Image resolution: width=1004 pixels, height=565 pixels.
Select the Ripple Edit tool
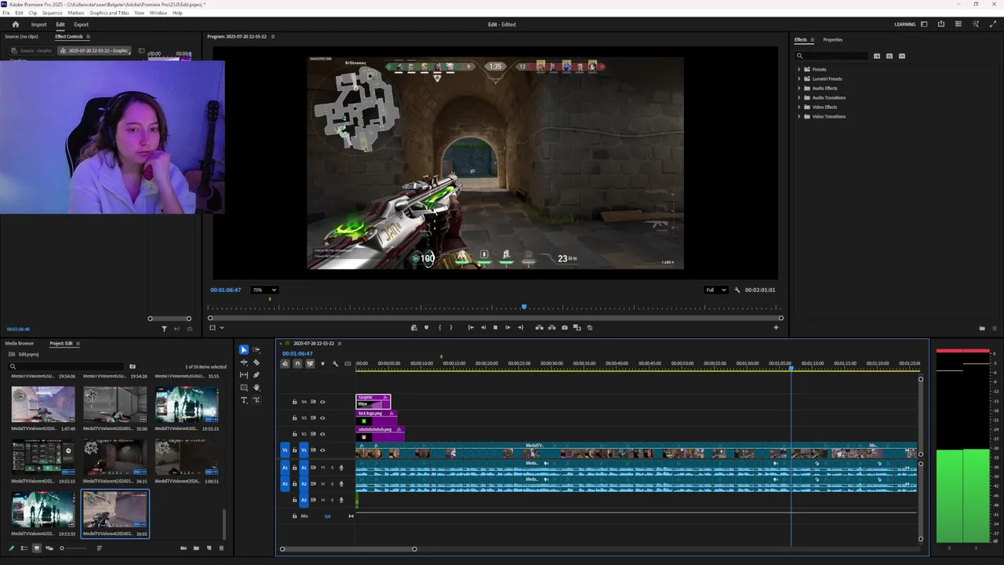pos(244,363)
